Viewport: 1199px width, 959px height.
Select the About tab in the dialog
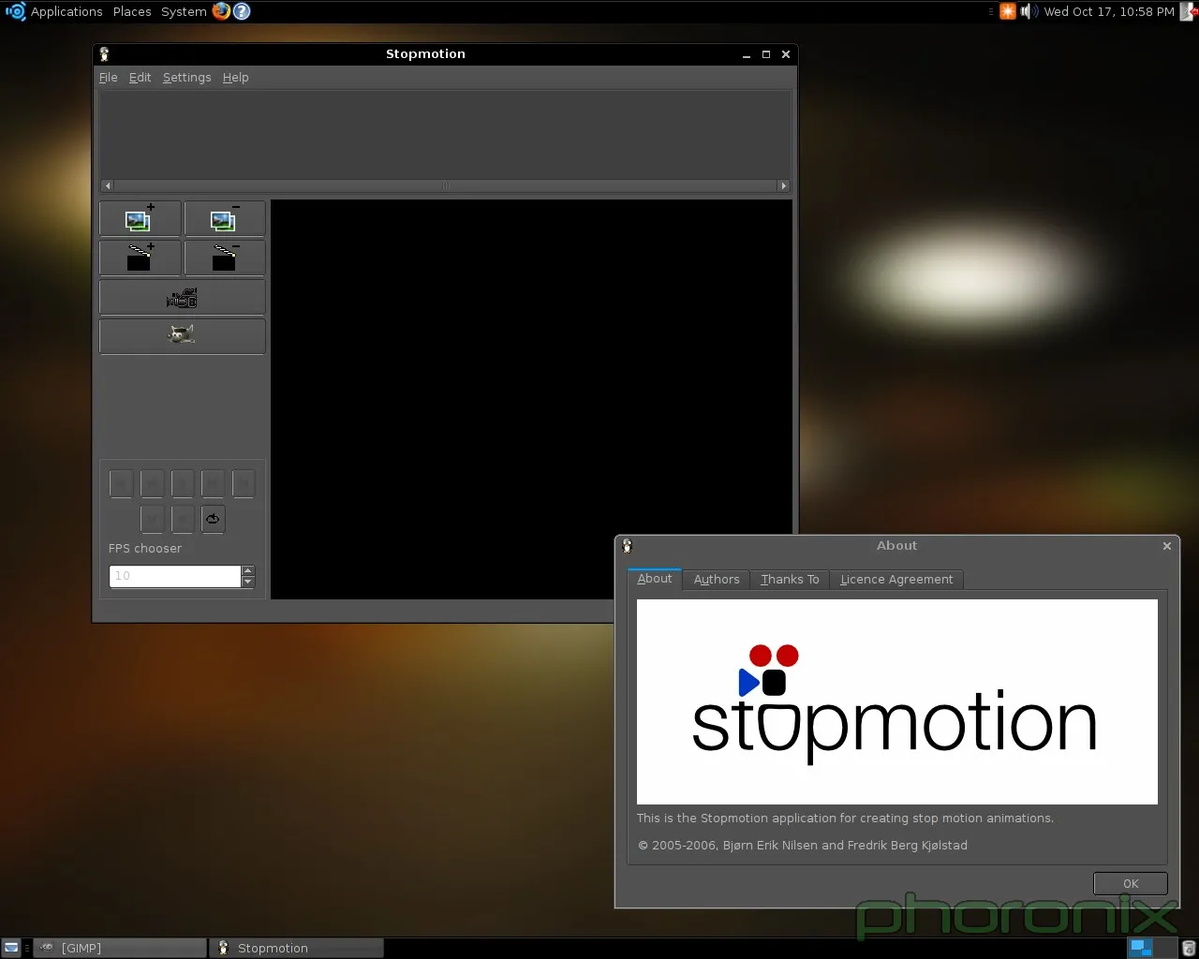655,579
